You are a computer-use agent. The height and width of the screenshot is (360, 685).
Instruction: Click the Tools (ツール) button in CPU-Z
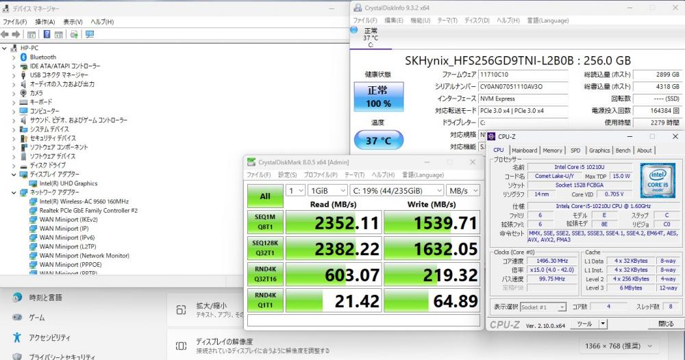(x=584, y=324)
